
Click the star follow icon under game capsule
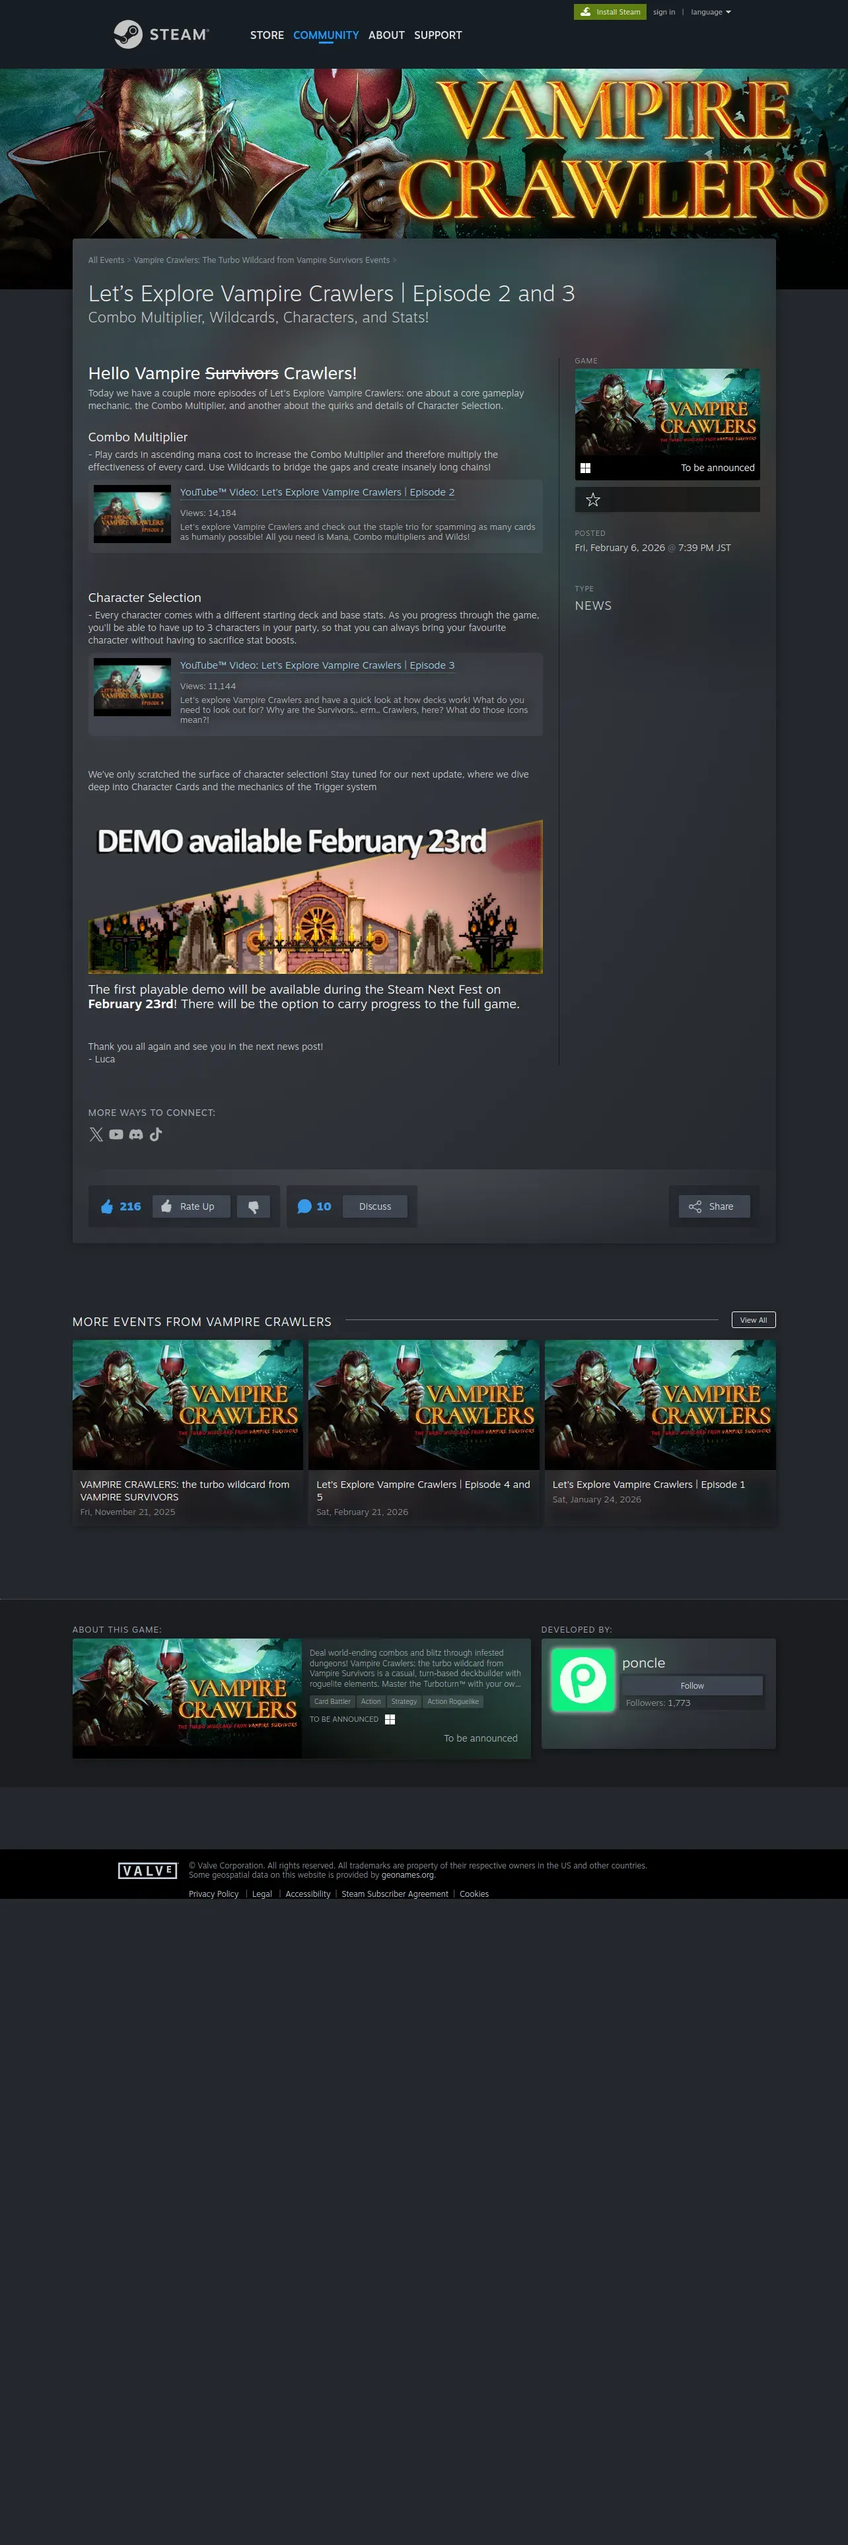click(x=592, y=500)
